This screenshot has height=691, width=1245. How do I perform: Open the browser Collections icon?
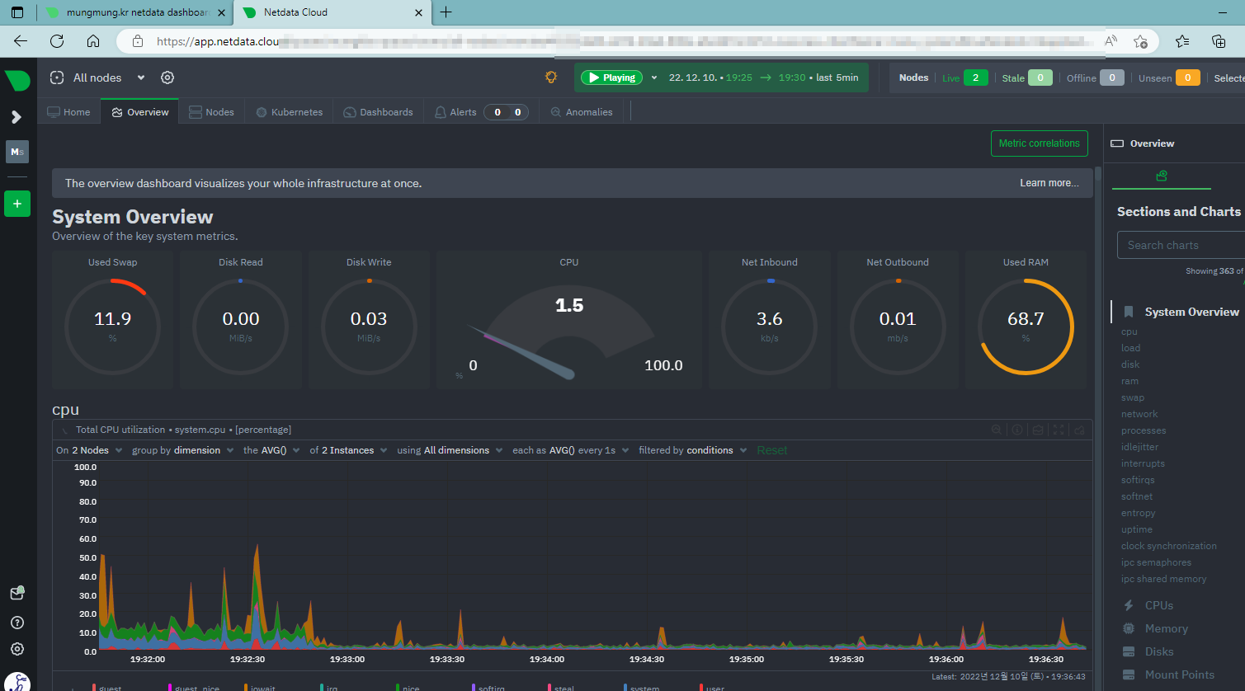pyautogui.click(x=1219, y=41)
